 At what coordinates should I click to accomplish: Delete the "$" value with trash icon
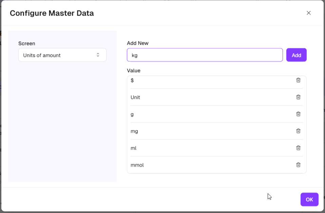tap(298, 80)
